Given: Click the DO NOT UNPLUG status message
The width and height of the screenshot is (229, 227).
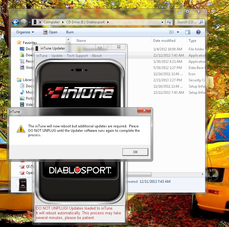Looking at the screenshot, I should coord(80,213).
